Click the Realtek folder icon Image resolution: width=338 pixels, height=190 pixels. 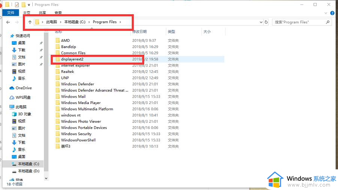click(x=57, y=71)
